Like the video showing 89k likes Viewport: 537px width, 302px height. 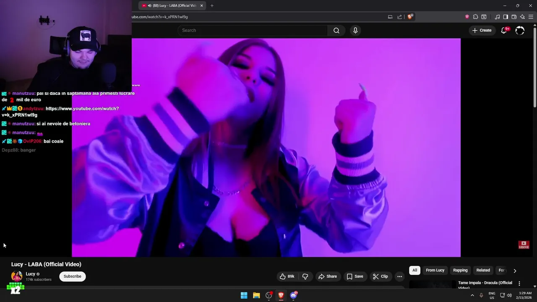point(287,276)
